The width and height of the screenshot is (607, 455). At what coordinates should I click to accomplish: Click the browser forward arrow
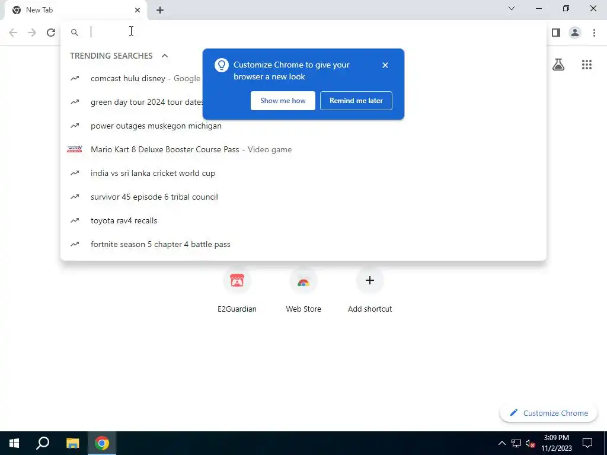click(x=32, y=33)
